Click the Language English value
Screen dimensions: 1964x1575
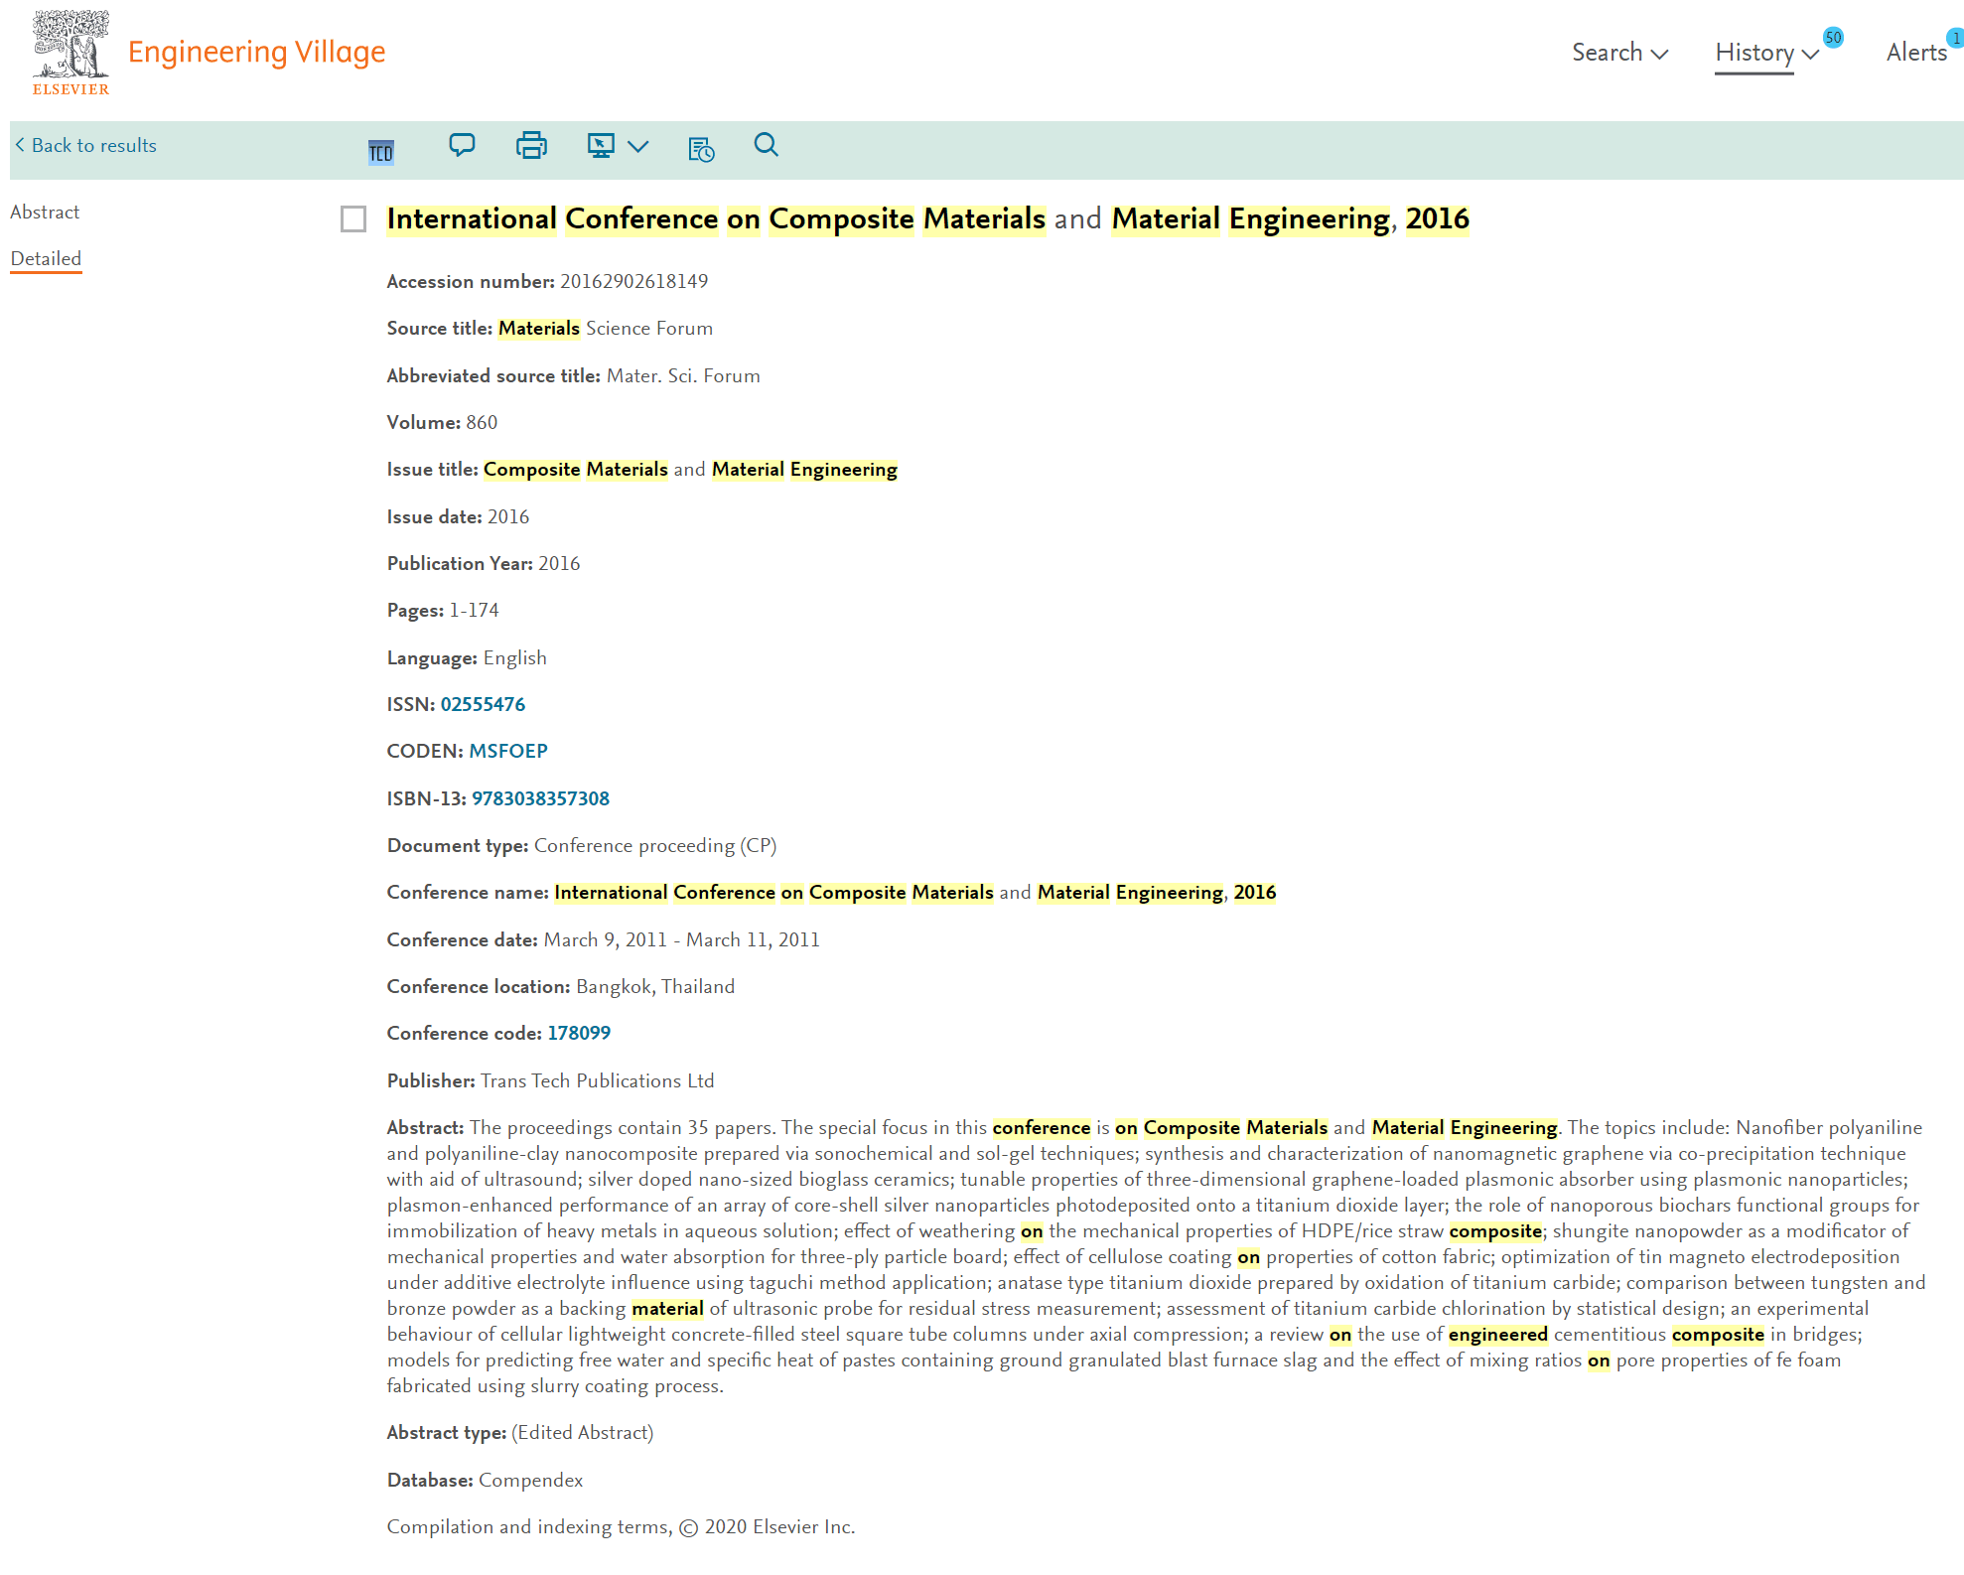point(514,657)
